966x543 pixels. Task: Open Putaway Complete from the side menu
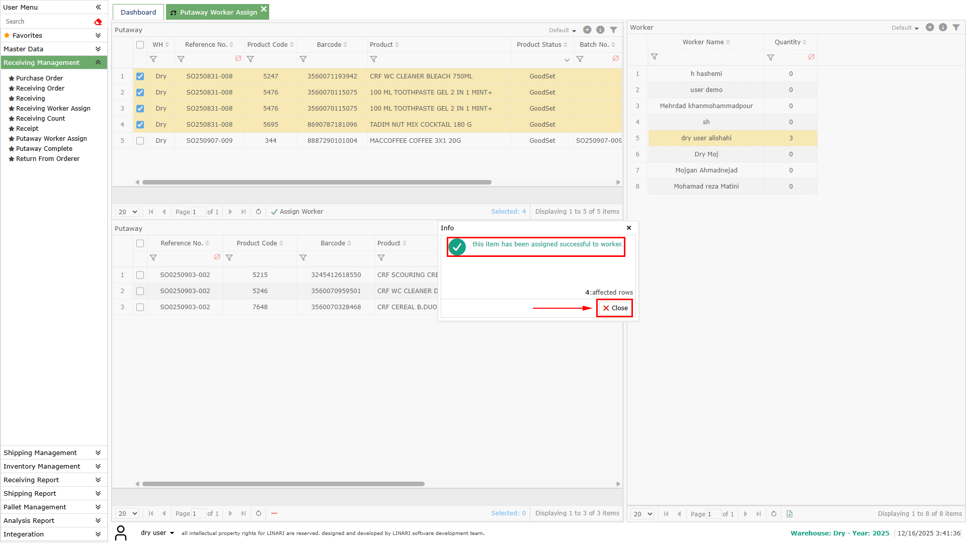44,149
